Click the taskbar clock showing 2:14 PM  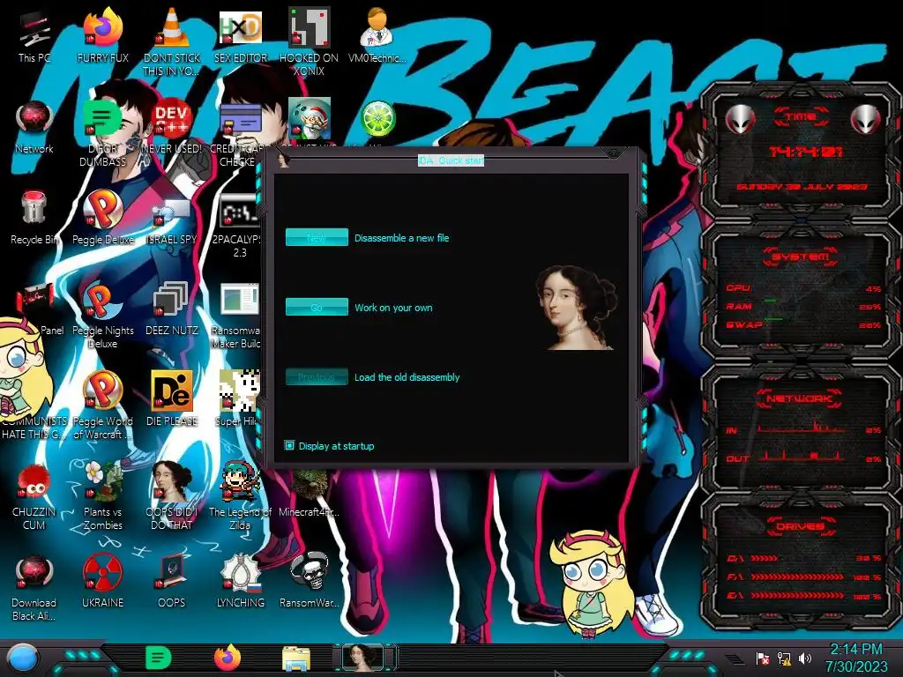click(x=856, y=658)
